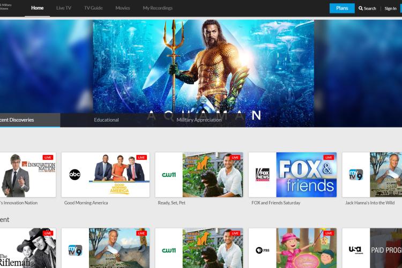Screen dimensions: 402x268
Task: Open Jack Hanna's Into the Wild thumbnail, first row
Action: (x=386, y=175)
